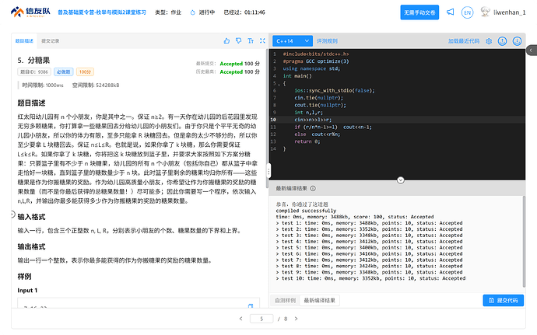The image size is (537, 335).
Task: Open the 最新编译结果 bottom tab
Action: [320, 301]
